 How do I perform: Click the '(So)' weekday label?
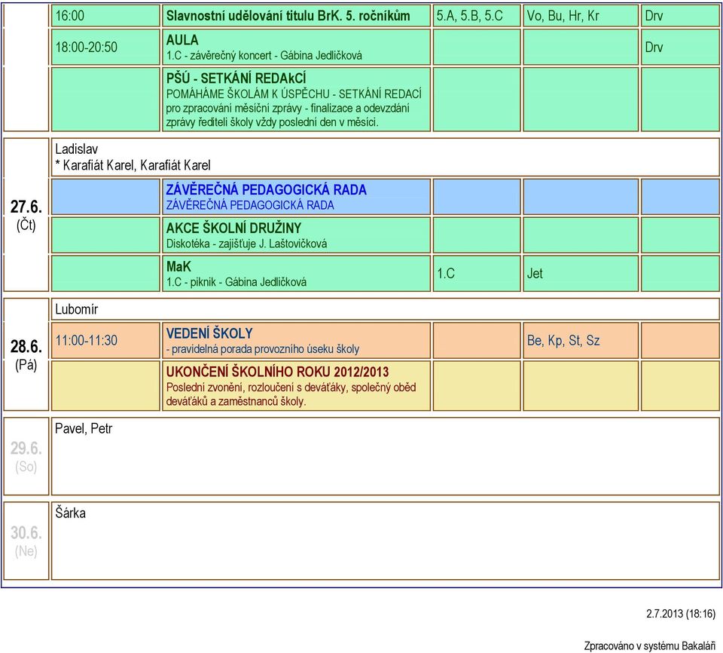26,467
